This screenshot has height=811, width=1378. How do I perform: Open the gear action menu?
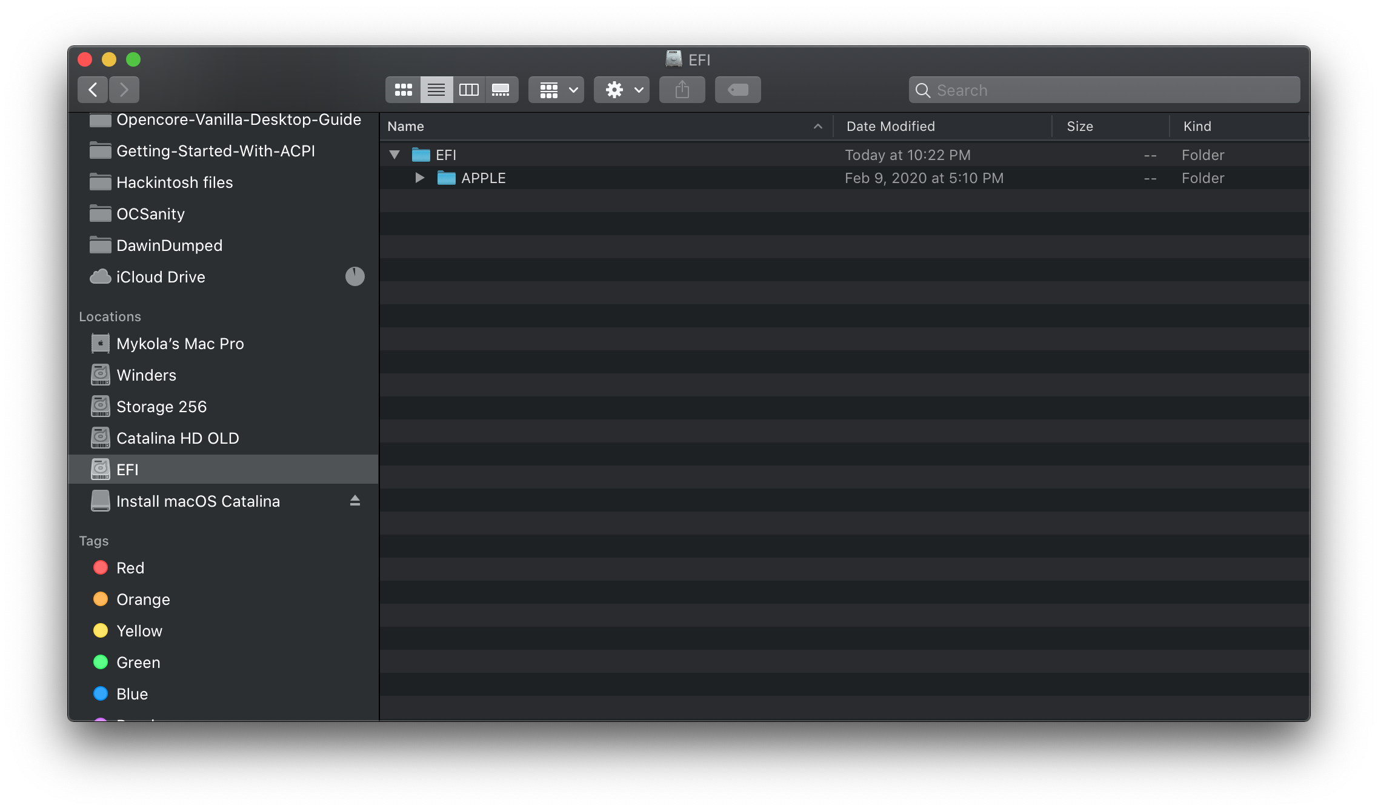pos(622,90)
